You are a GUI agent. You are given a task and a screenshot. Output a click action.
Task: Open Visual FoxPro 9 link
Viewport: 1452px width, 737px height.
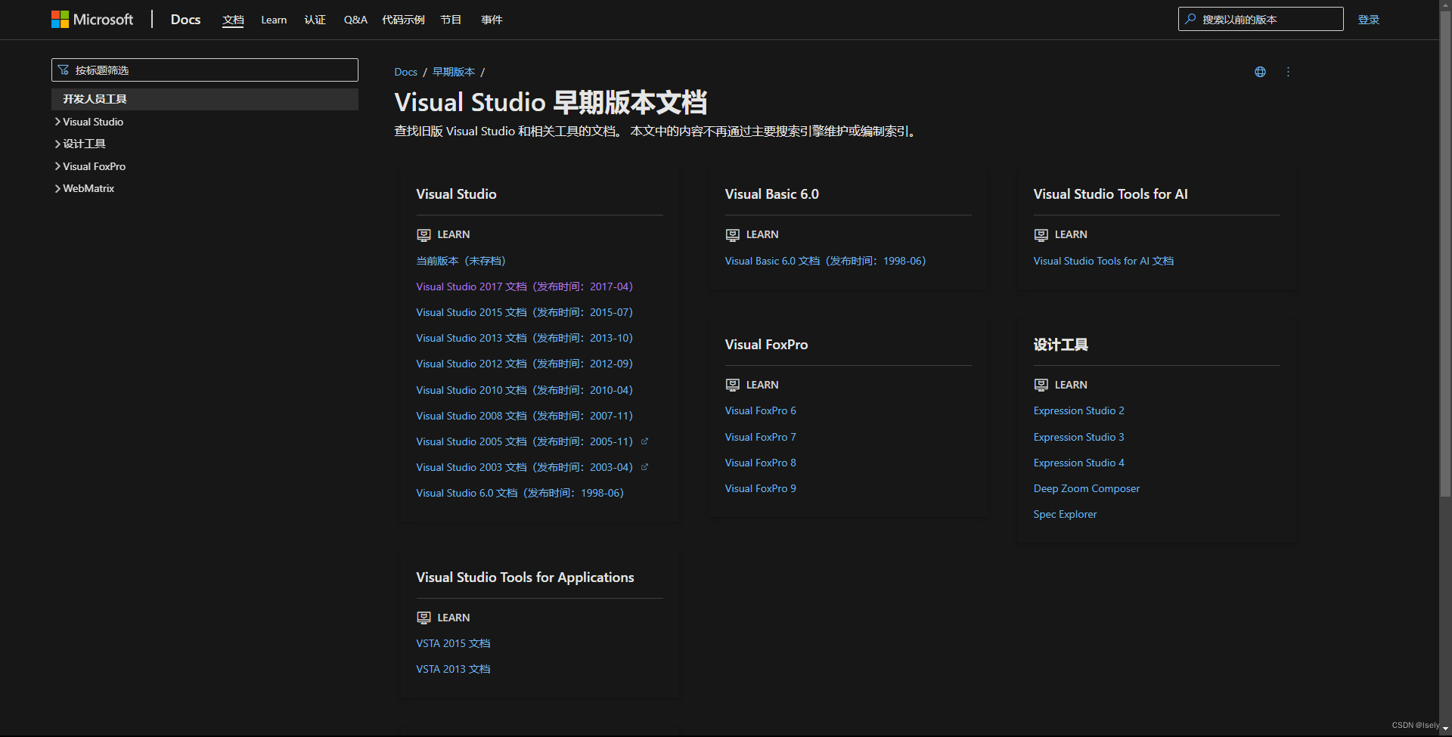pos(760,488)
